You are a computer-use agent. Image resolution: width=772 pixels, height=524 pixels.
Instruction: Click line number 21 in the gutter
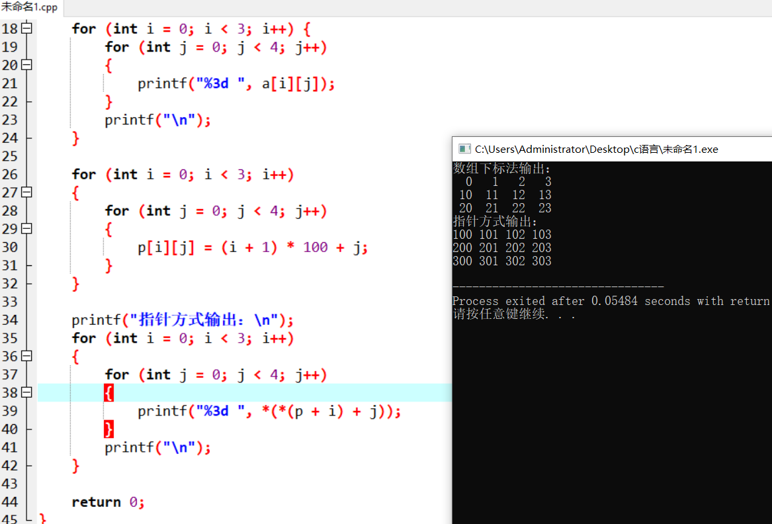9,84
